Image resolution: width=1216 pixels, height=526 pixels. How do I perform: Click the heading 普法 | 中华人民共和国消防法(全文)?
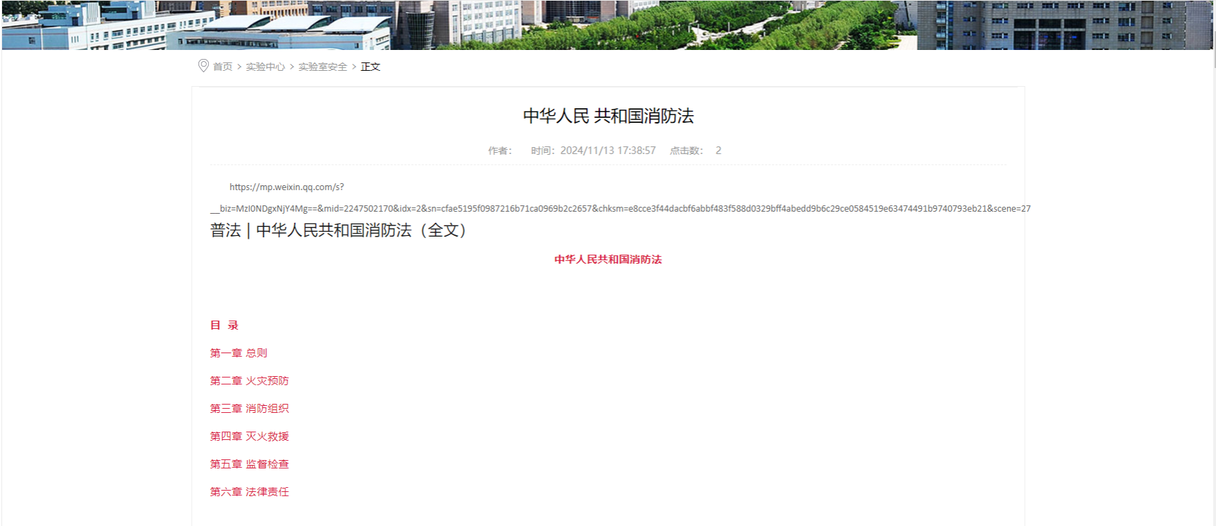tap(339, 230)
